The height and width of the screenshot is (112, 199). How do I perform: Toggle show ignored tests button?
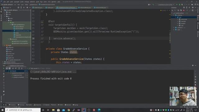tap(9, 68)
